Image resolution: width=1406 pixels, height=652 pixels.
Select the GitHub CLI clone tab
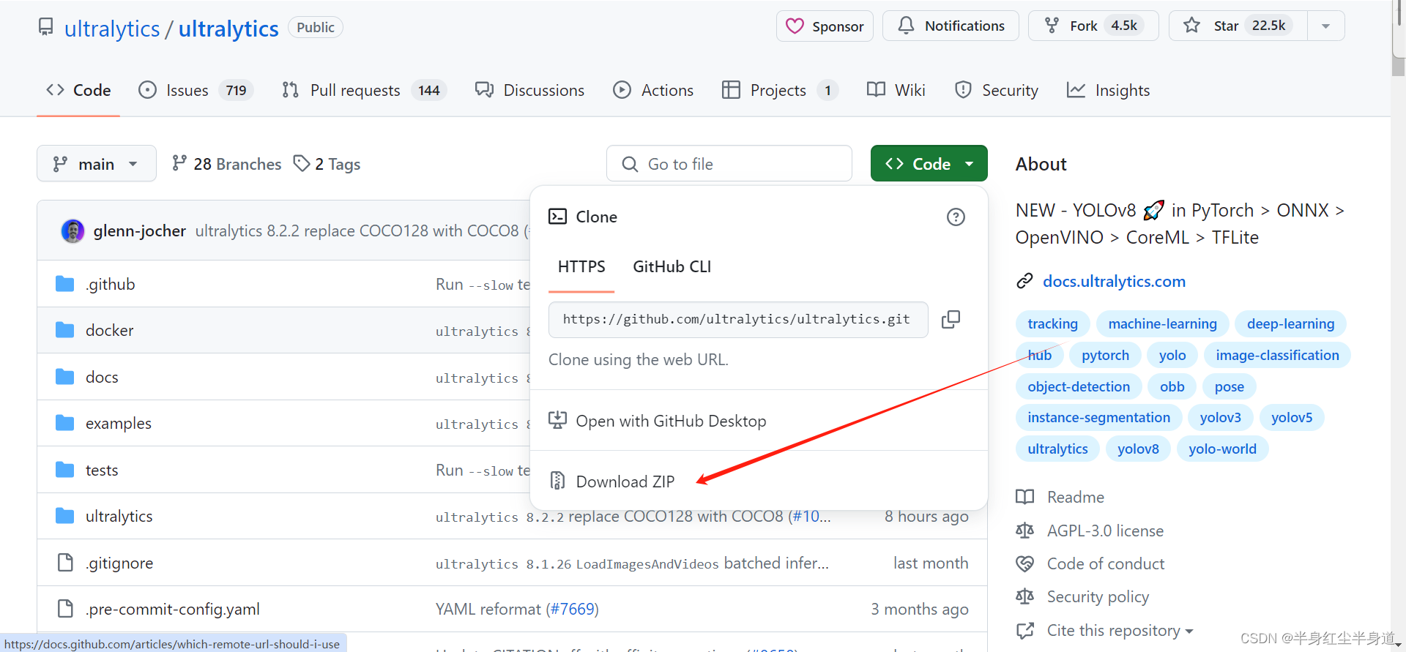click(672, 267)
